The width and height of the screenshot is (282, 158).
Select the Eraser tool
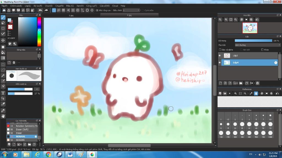click(3, 23)
